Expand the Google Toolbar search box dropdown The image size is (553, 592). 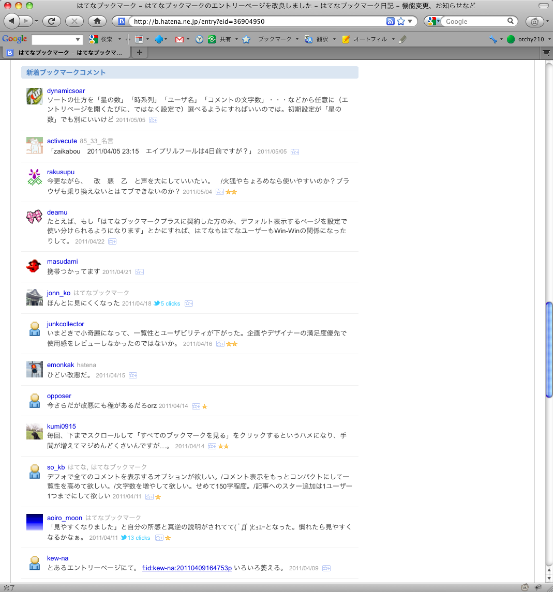coord(78,39)
